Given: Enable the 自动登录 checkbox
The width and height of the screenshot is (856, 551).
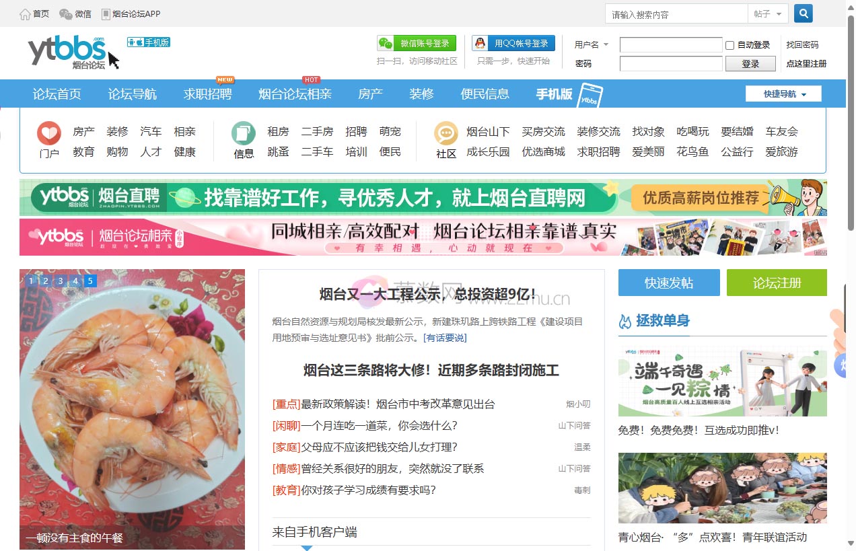Looking at the screenshot, I should 729,44.
